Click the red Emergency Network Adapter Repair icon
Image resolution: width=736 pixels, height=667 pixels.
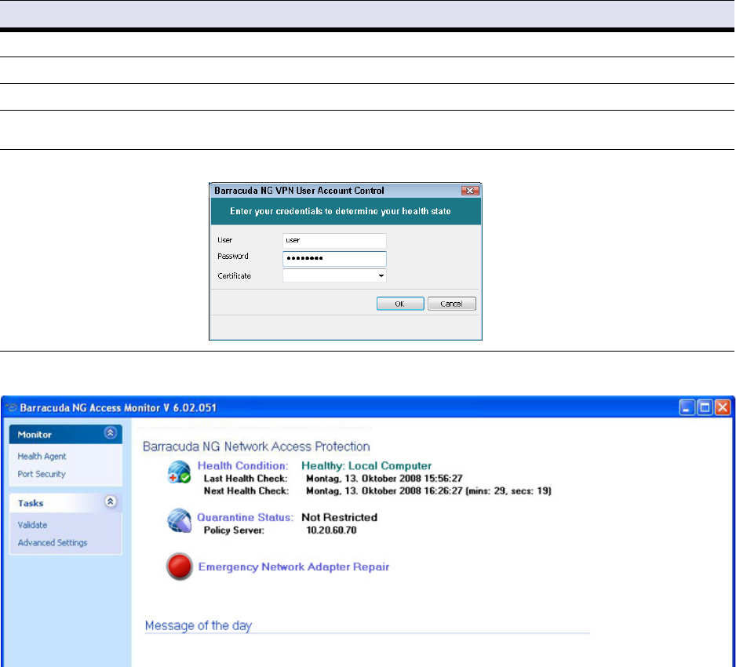180,567
